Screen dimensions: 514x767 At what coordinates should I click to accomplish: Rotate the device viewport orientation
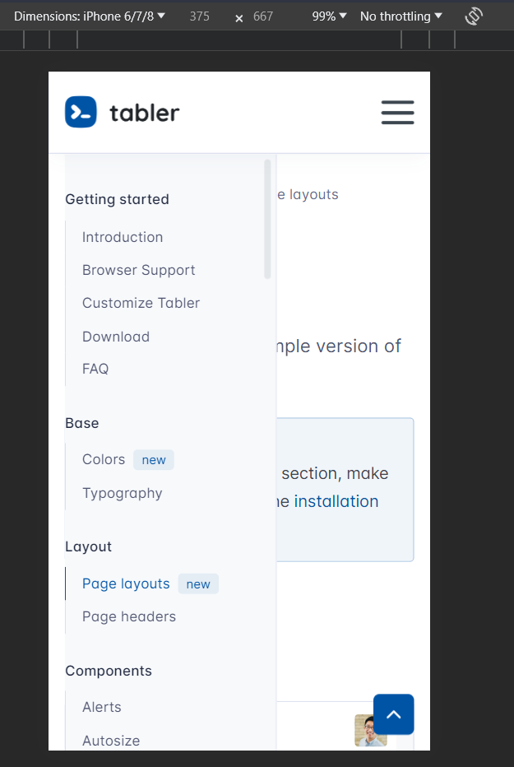click(474, 15)
